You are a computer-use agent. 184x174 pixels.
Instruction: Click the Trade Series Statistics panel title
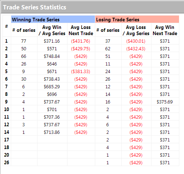35,7
